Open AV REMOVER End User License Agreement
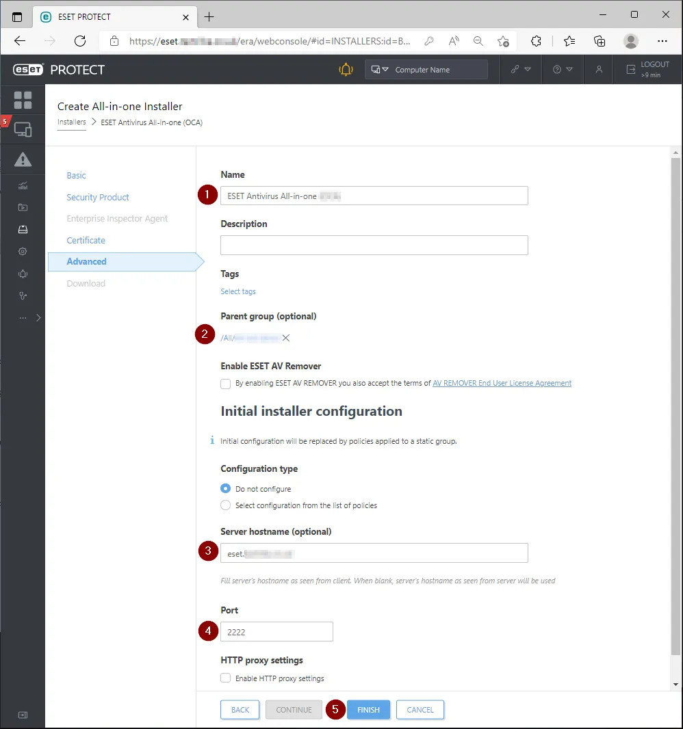Viewport: 683px width, 729px height. coord(502,383)
